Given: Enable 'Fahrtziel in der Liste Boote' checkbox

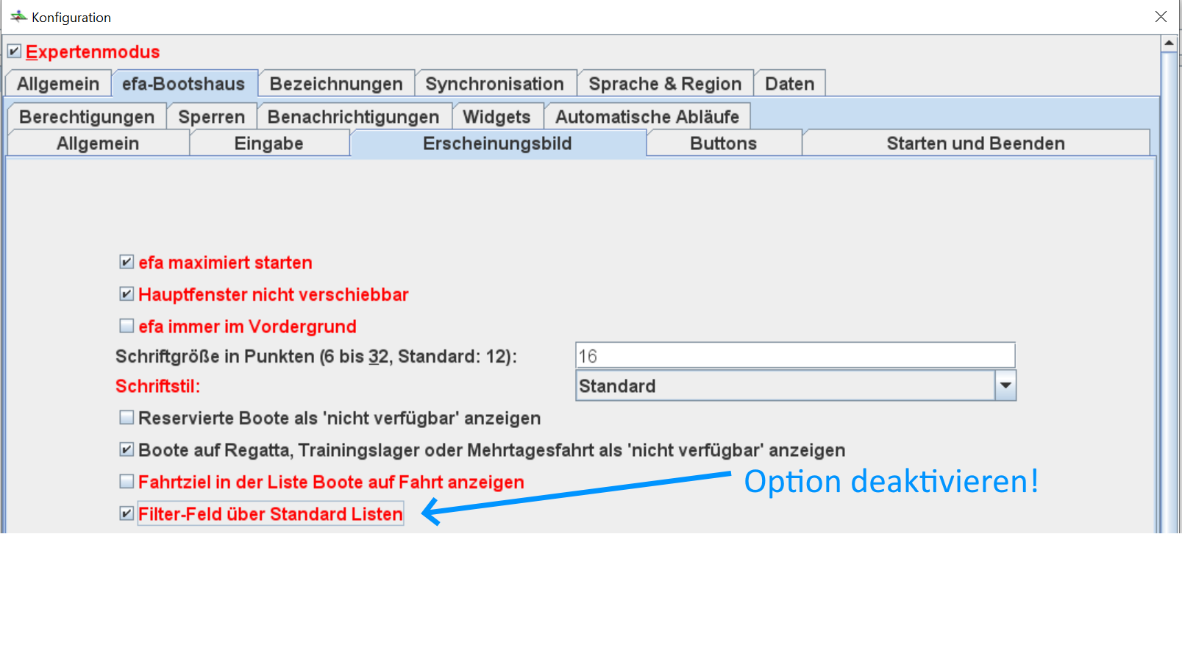Looking at the screenshot, I should point(127,482).
